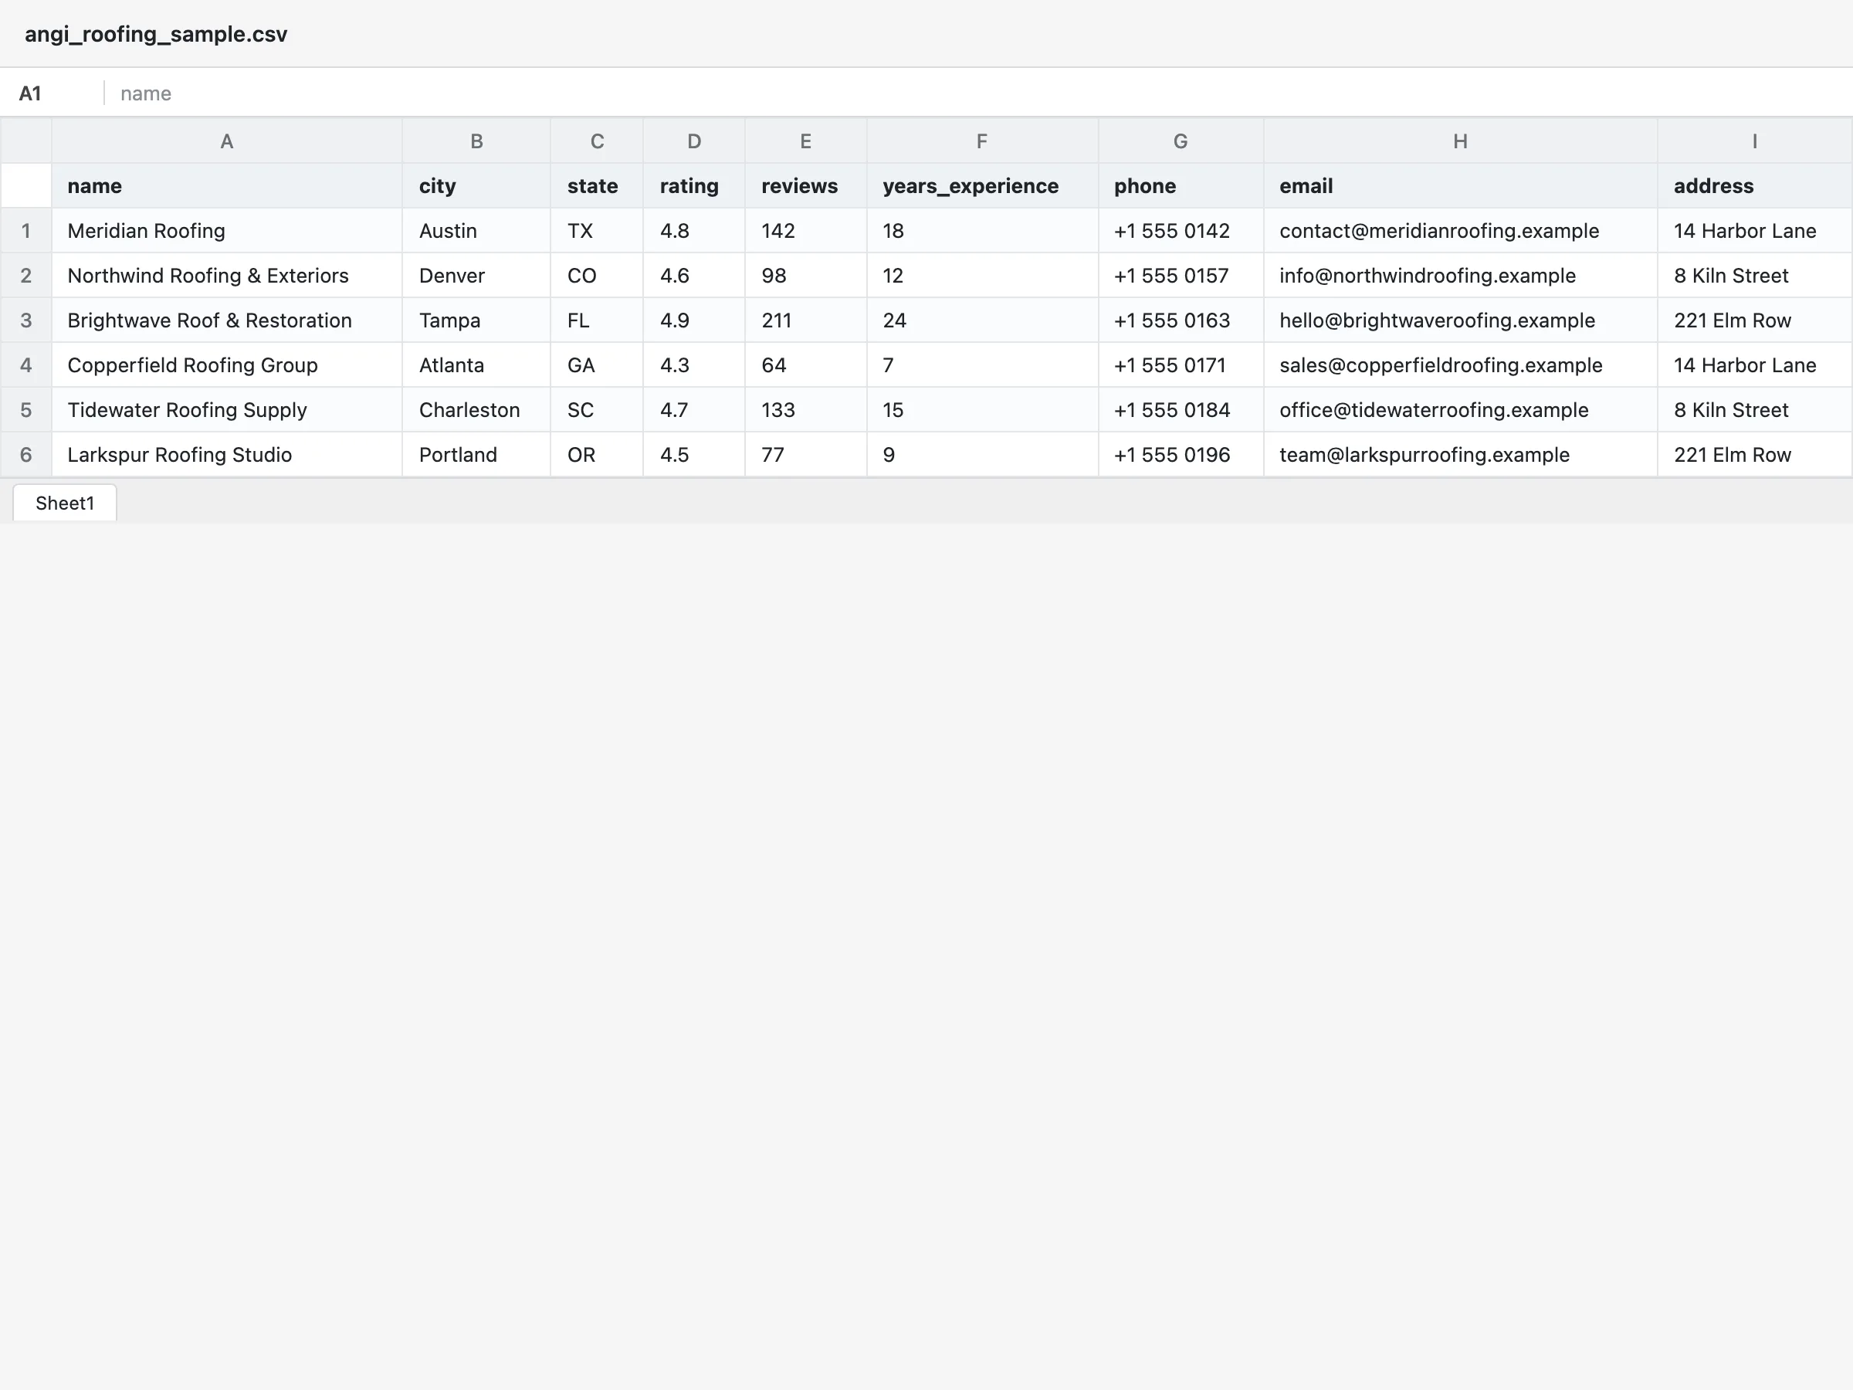Screen dimensions: 1853x1390
Task: Click the city cell 'Austin'
Action: pyautogui.click(x=476, y=230)
